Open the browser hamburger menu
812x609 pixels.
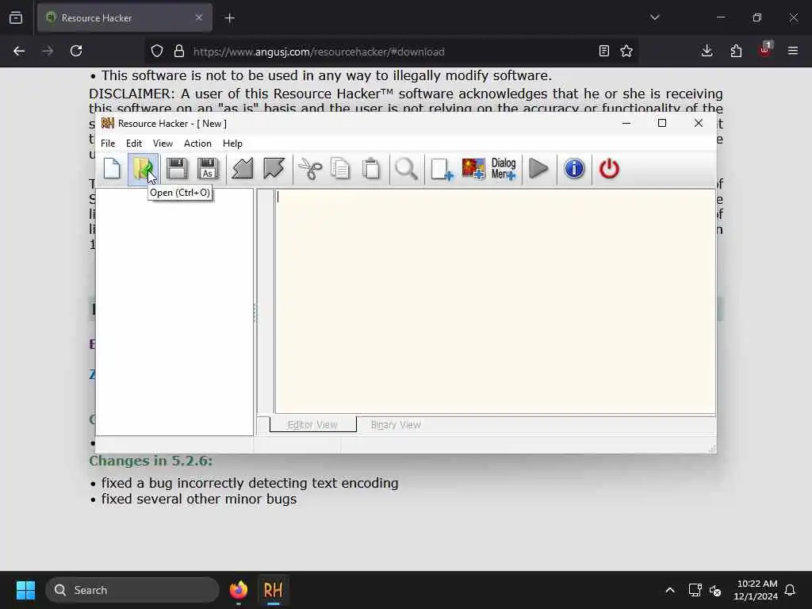pos(793,51)
